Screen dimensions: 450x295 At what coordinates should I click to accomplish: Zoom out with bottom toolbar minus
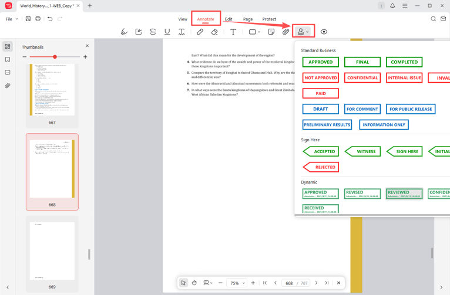[220, 283]
